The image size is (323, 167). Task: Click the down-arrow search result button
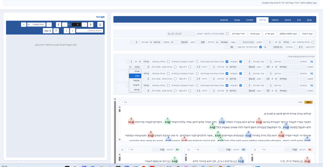66,31
